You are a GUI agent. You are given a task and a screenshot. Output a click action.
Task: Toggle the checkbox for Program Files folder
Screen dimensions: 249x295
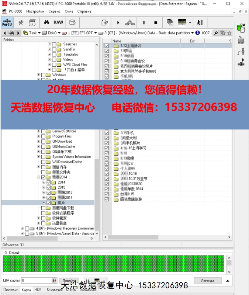[x=44, y=136]
